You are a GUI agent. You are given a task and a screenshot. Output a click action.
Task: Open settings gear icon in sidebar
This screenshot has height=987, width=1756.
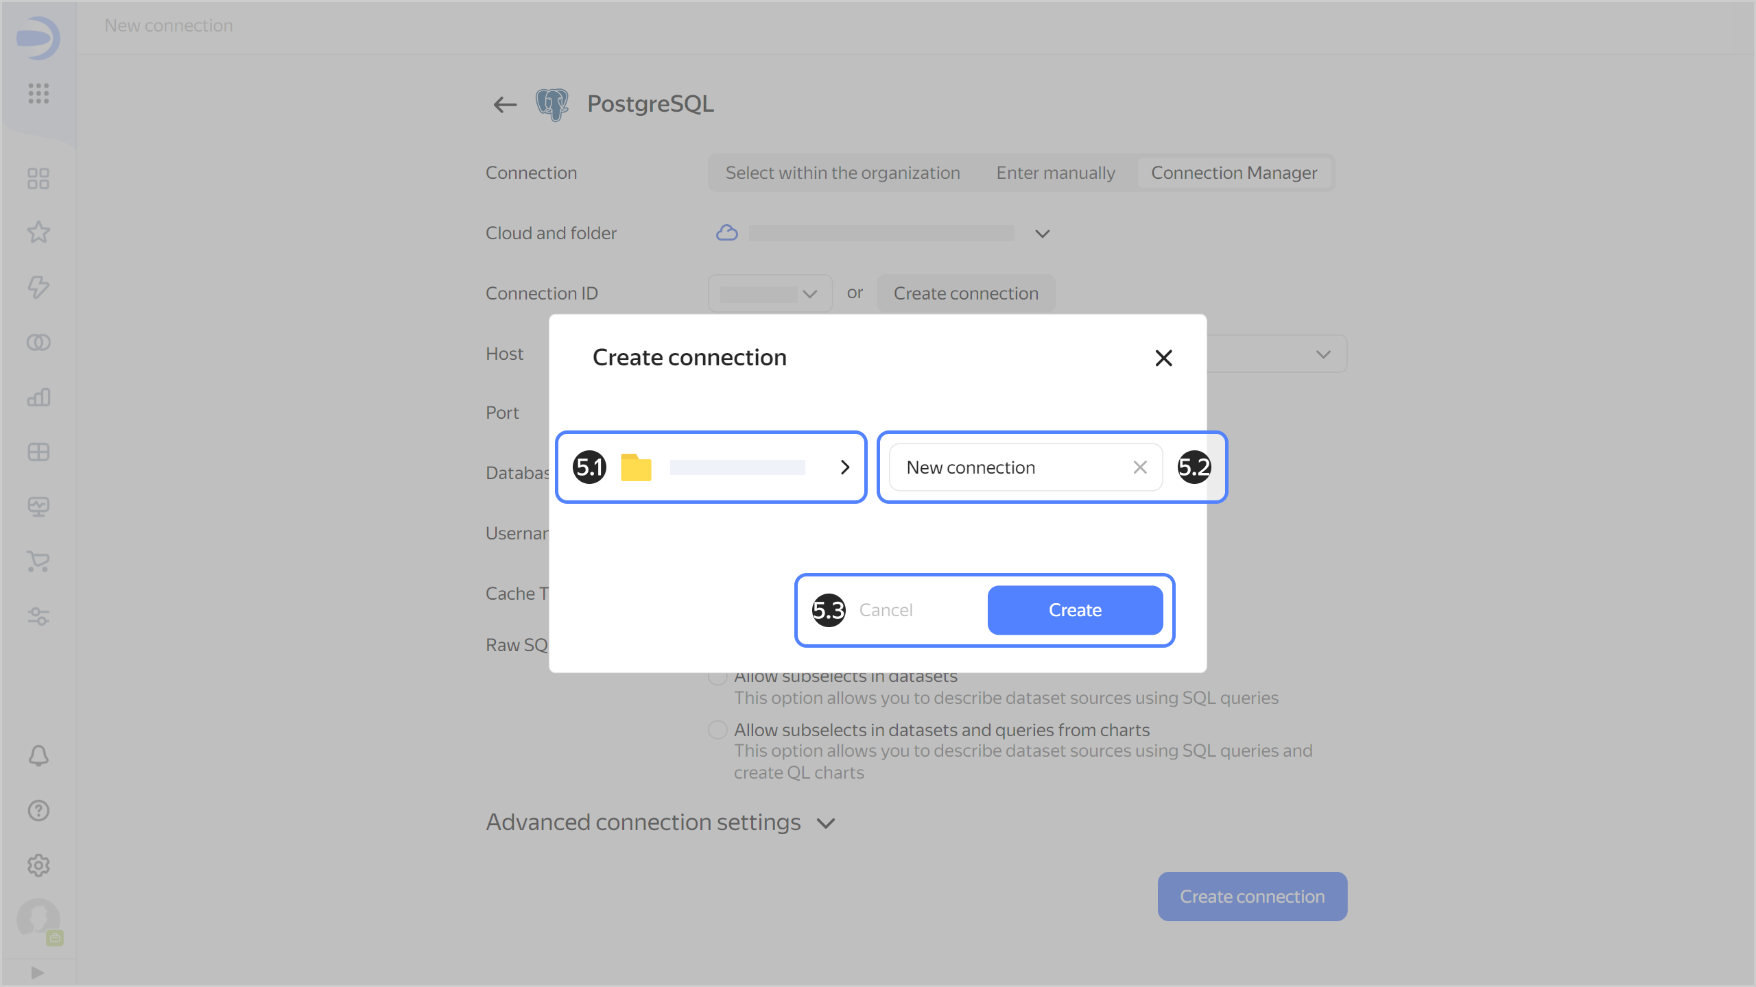pos(38,866)
